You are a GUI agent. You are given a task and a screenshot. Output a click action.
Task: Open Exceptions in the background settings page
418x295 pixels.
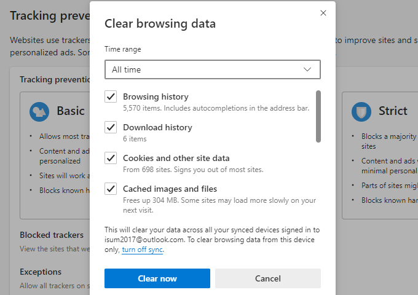tap(41, 272)
